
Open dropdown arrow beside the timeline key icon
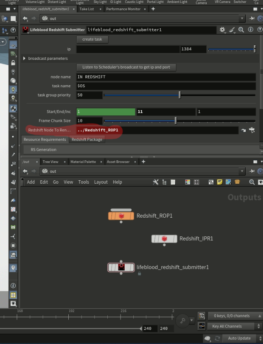191,320
